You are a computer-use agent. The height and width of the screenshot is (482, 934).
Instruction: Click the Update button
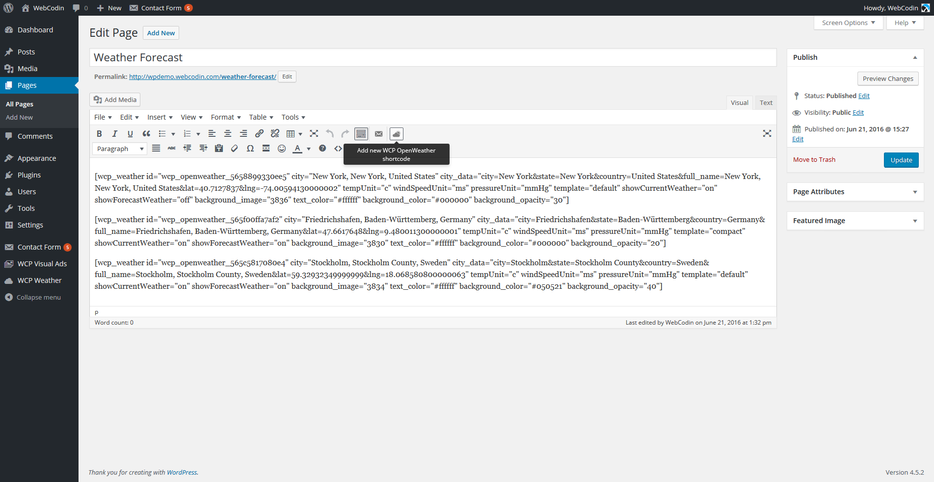click(901, 160)
